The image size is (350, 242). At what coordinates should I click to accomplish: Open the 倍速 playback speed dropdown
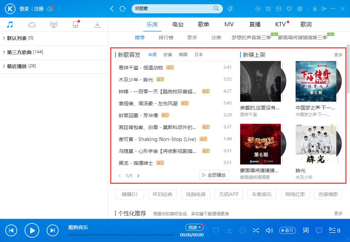194,227
